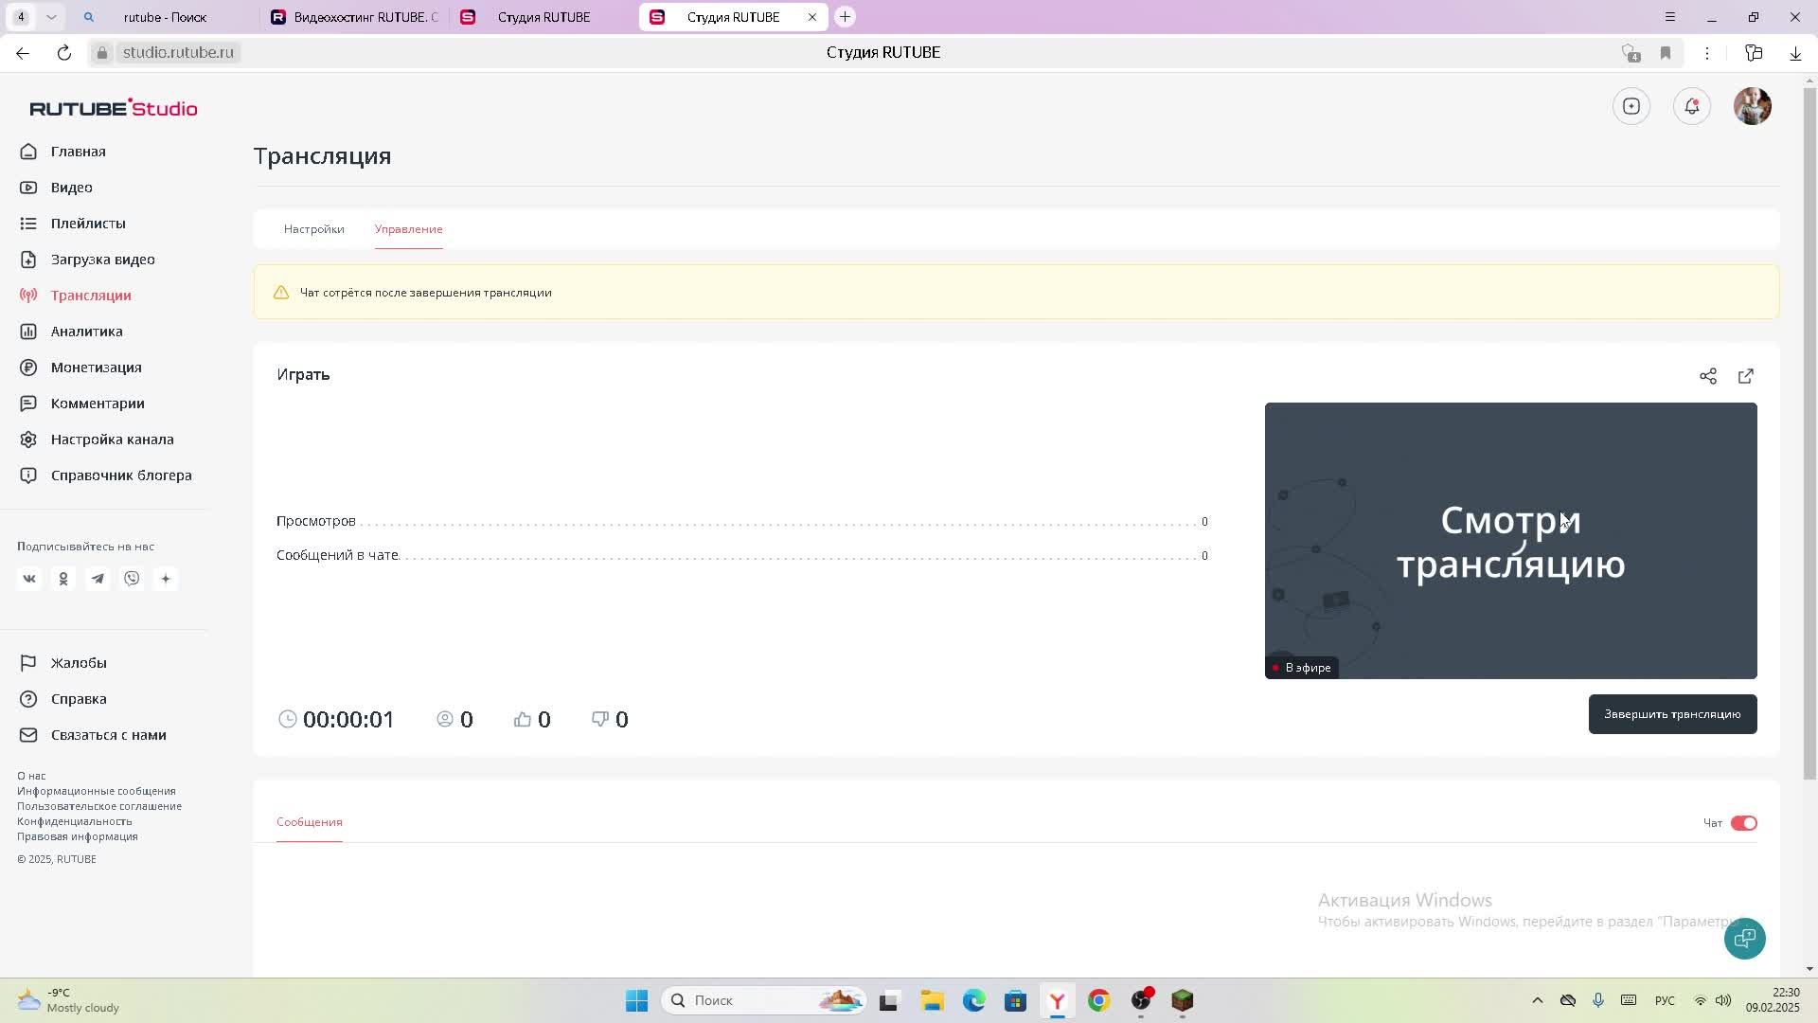
Task: Open Комментарии section
Action: coord(98,404)
